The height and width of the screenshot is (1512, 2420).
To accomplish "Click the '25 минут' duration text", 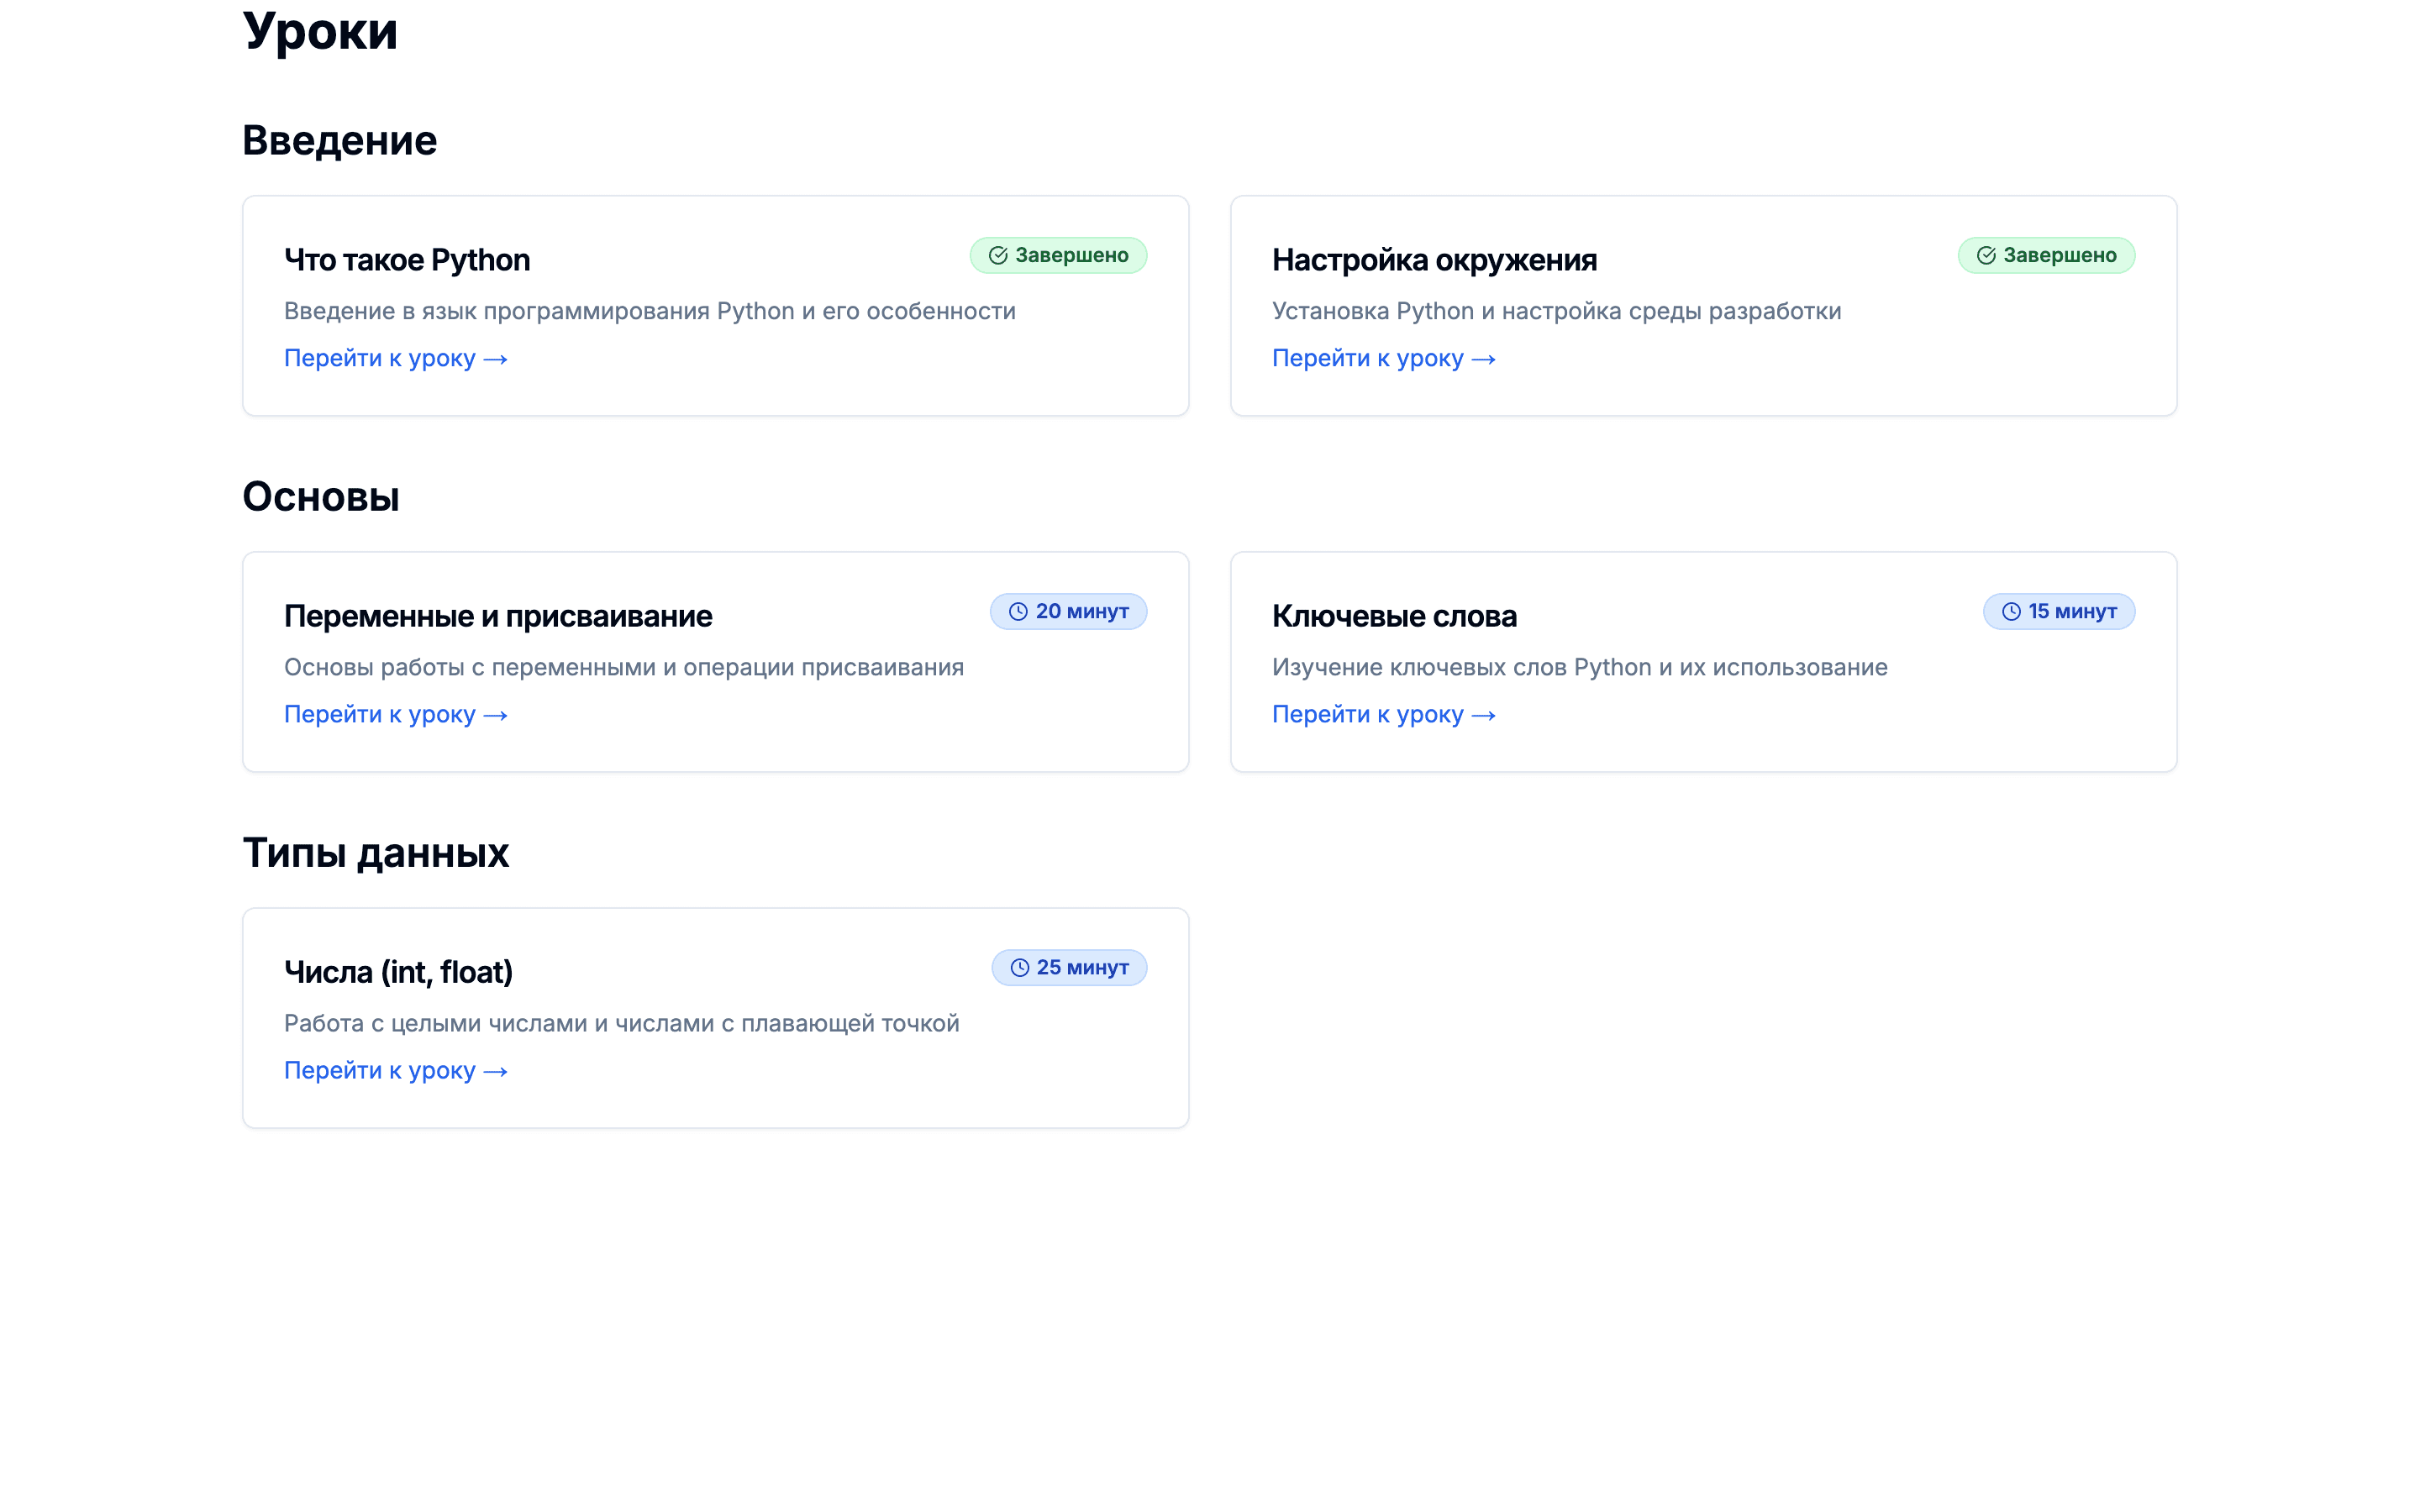I will 1083,967.
